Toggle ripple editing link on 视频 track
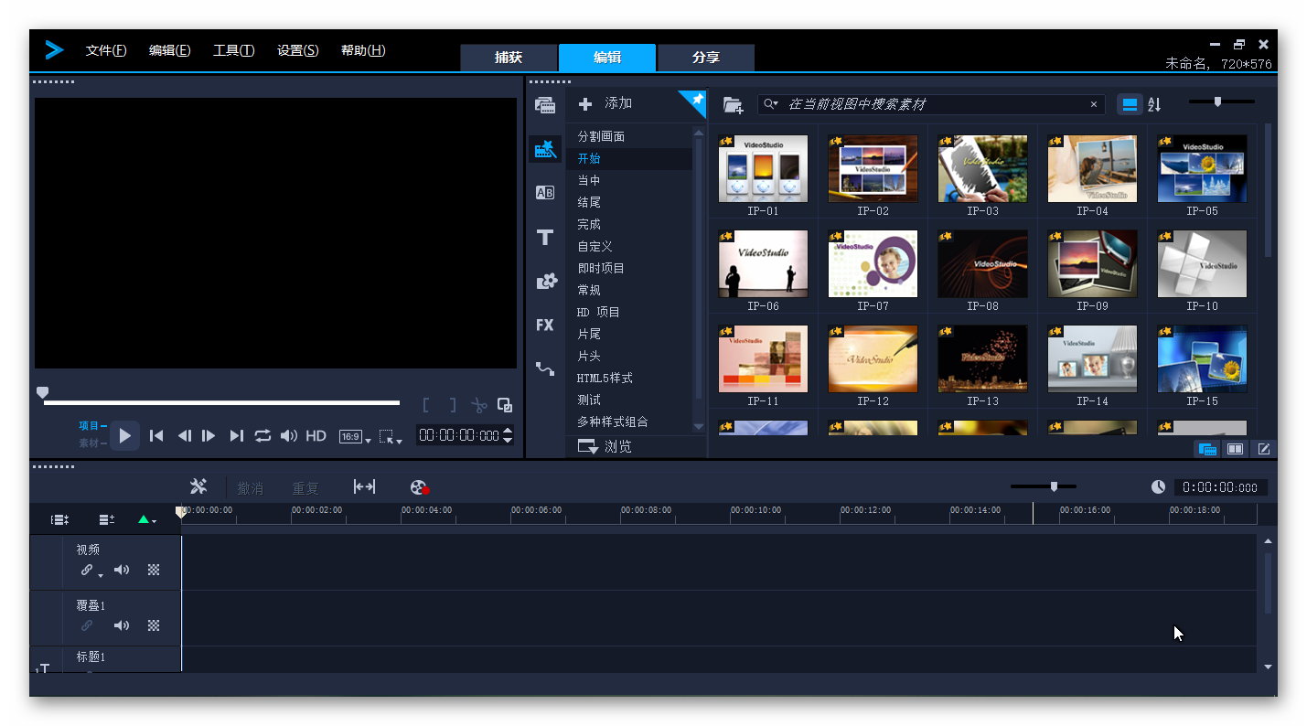1307x726 pixels. click(x=88, y=570)
